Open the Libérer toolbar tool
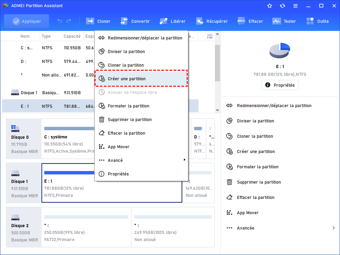The width and height of the screenshot is (340, 255). 173,21
